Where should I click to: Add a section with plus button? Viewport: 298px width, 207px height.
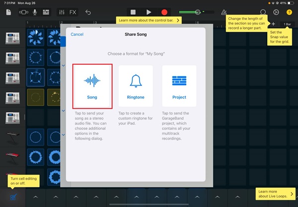pos(273,24)
